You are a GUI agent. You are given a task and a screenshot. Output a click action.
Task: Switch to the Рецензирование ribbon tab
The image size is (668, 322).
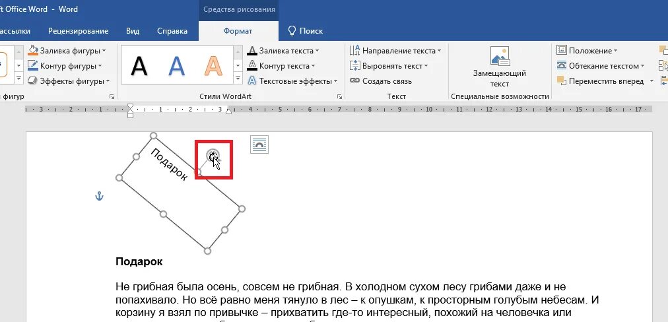pos(79,31)
